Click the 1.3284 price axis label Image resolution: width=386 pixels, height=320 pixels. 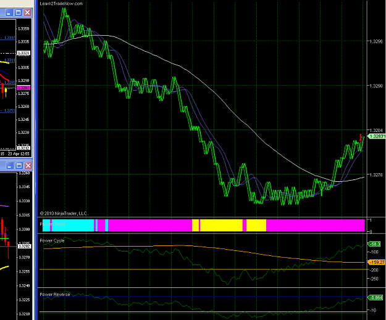click(376, 130)
